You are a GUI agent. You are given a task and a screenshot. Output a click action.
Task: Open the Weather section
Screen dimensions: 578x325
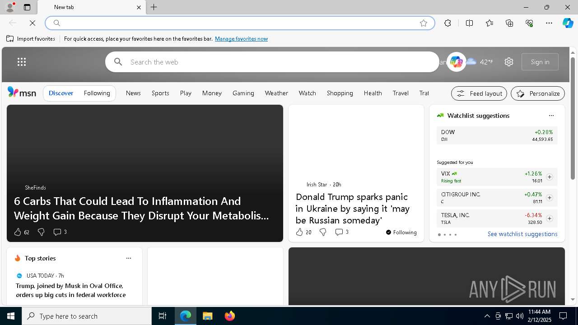(276, 93)
